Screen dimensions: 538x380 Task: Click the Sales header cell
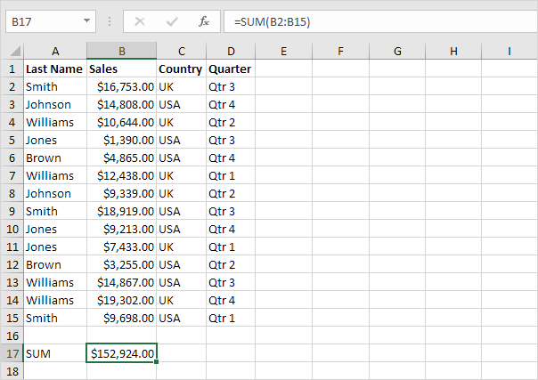click(x=121, y=69)
